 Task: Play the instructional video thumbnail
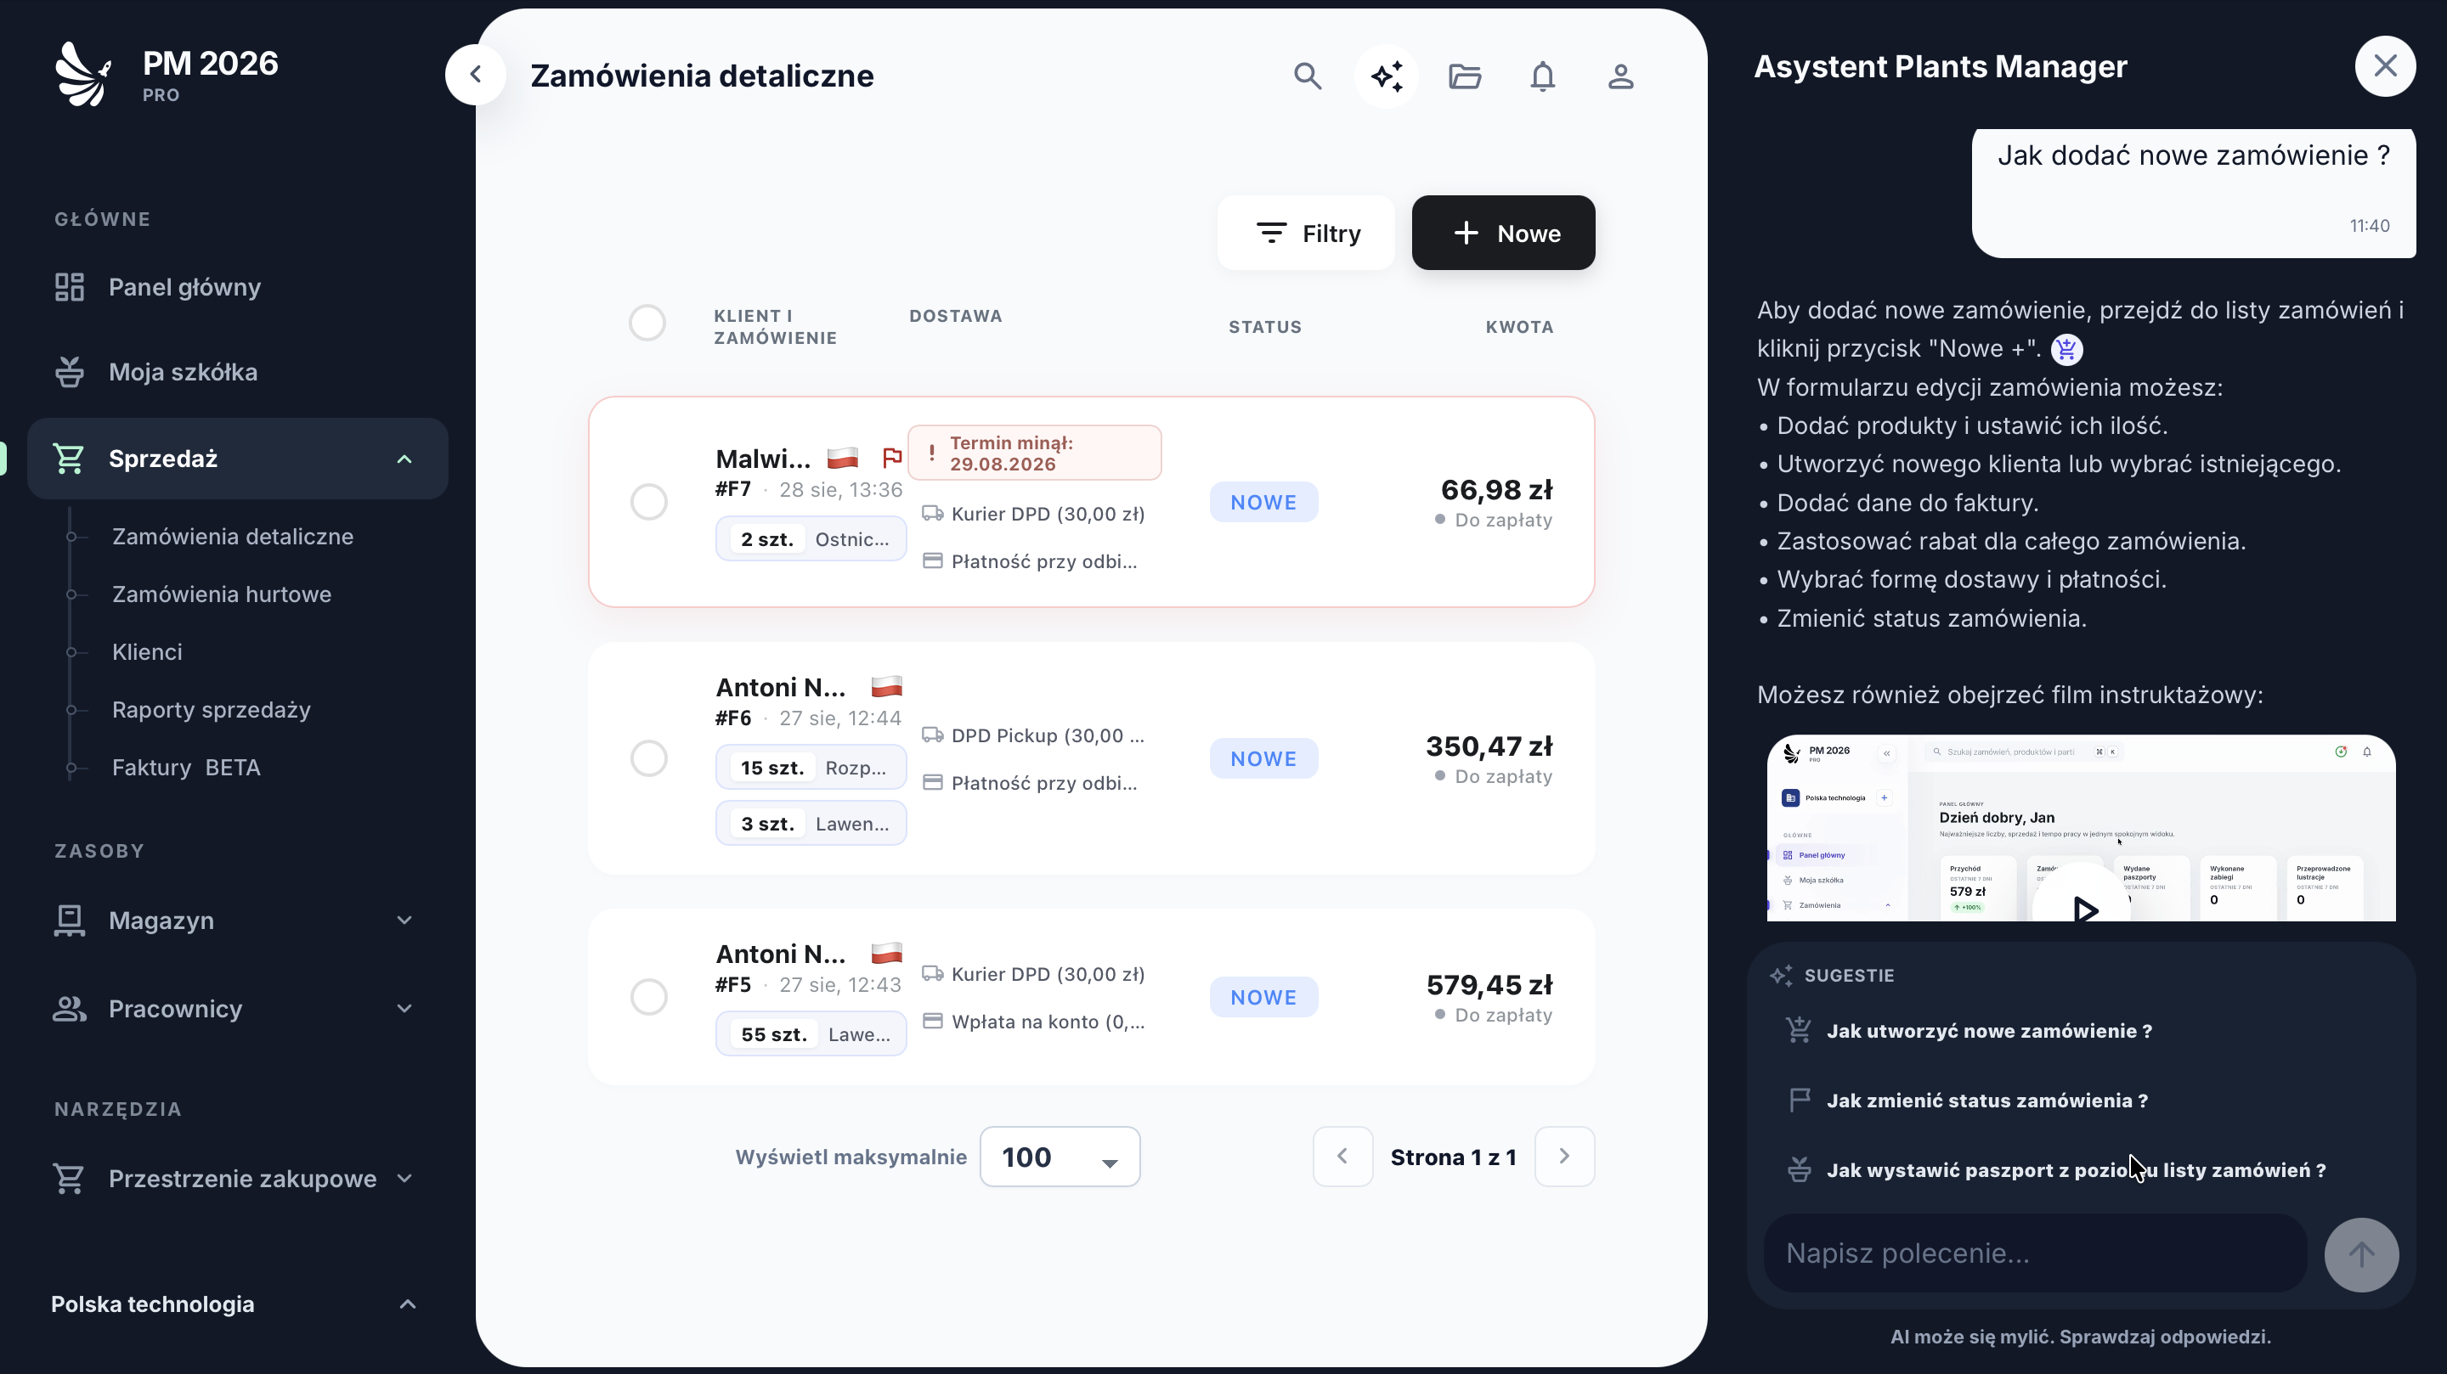point(2080,827)
